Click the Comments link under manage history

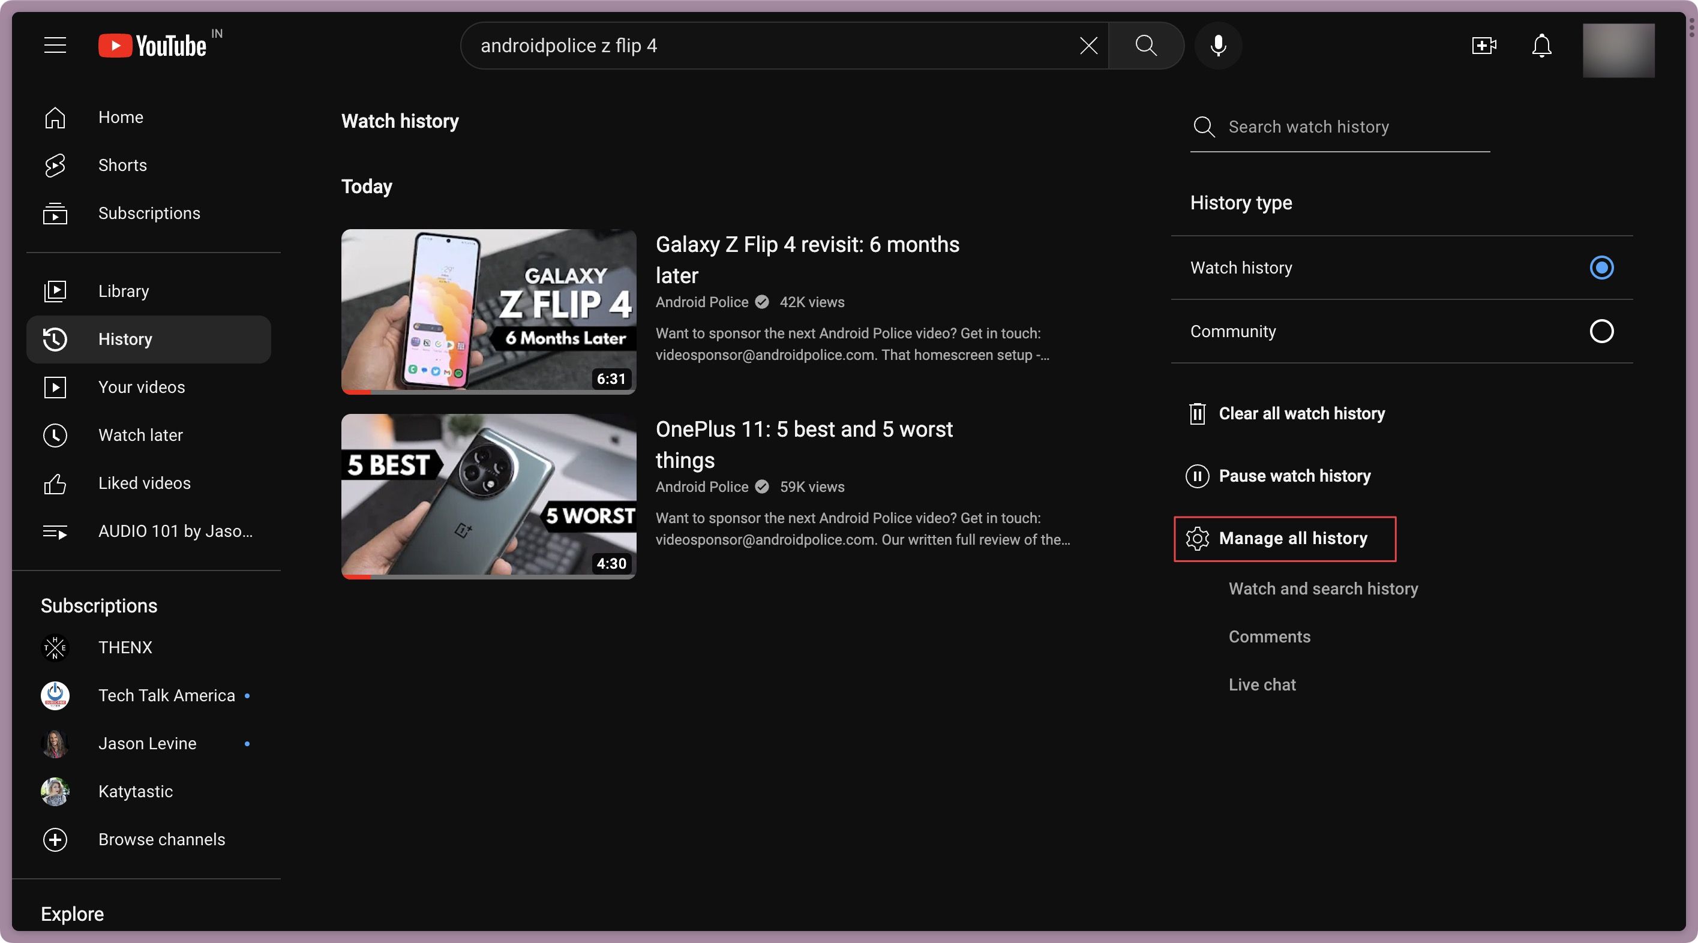tap(1268, 636)
